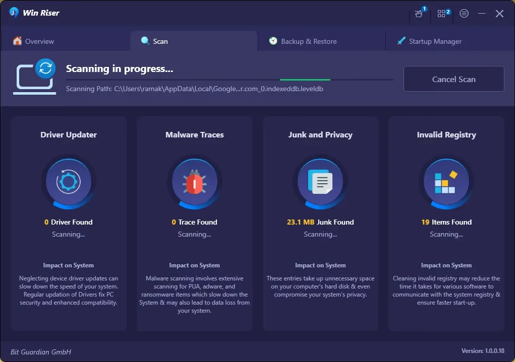Click the Malware Traces bug icon

pyautogui.click(x=194, y=182)
